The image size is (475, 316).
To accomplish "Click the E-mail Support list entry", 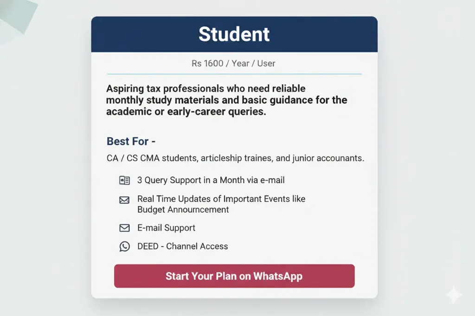I will tap(166, 228).
